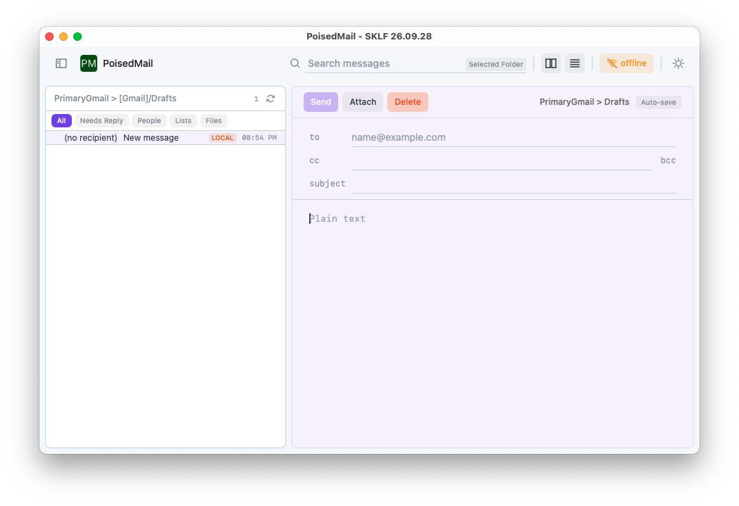This screenshot has width=739, height=506.
Task: Toggle Auto-save for the draft
Action: tap(658, 102)
